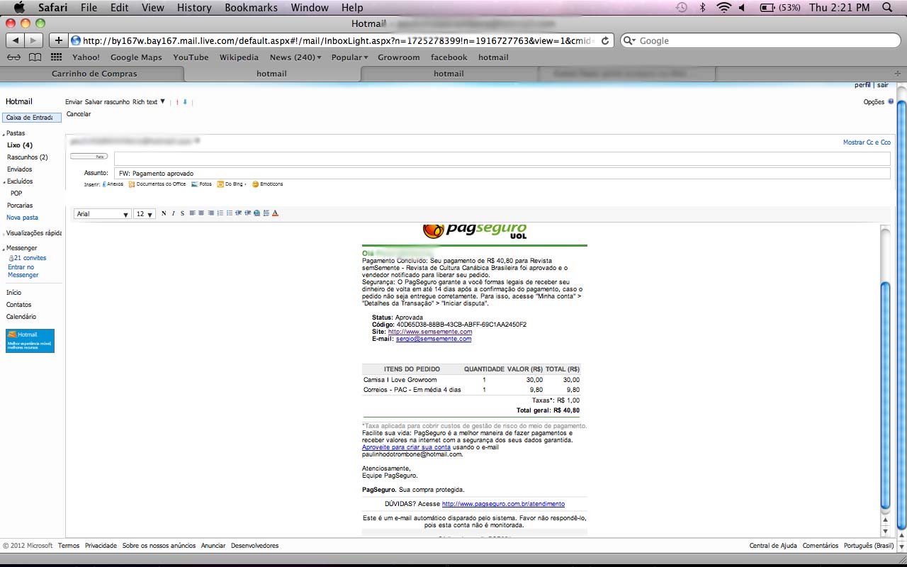Open Caixa de Entrada inbox
This screenshot has width=907, height=567.
[x=31, y=118]
